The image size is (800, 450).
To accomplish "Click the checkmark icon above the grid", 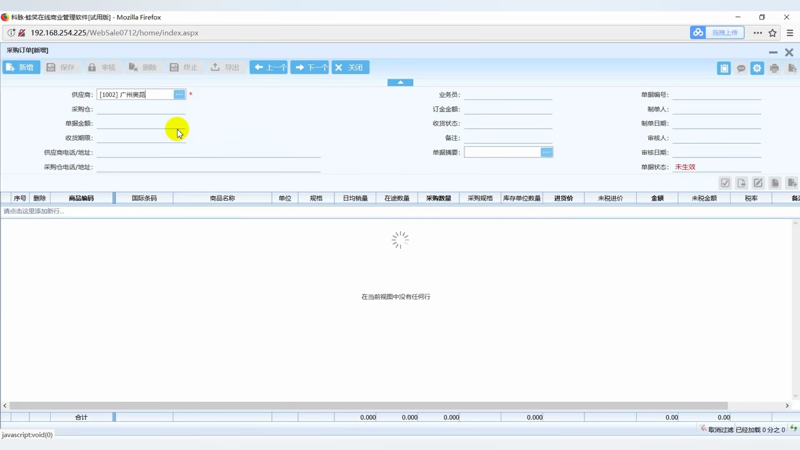I will pyautogui.click(x=725, y=183).
